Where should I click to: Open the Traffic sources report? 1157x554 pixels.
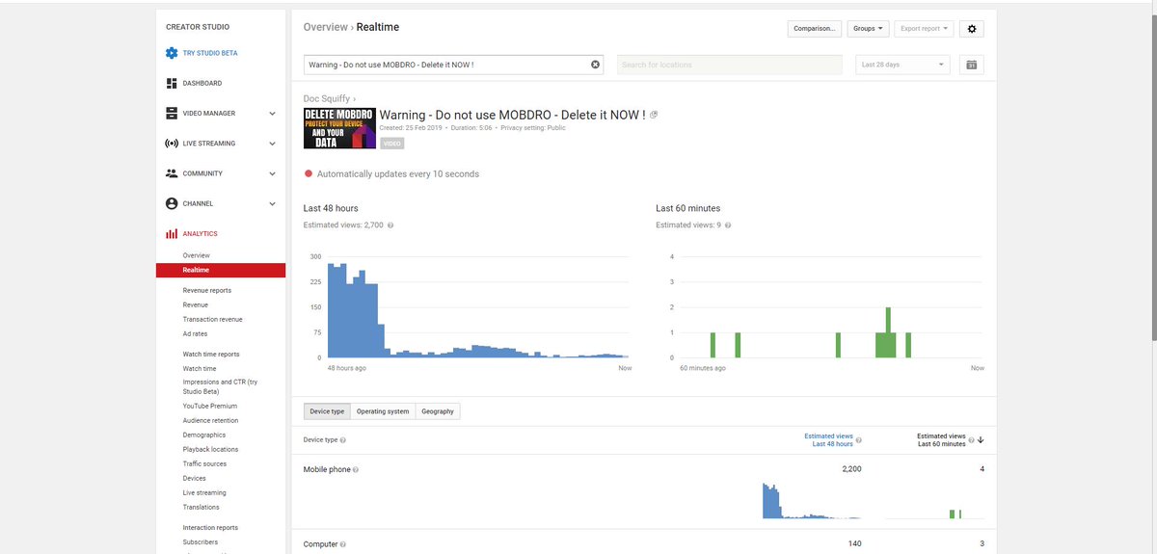(205, 463)
